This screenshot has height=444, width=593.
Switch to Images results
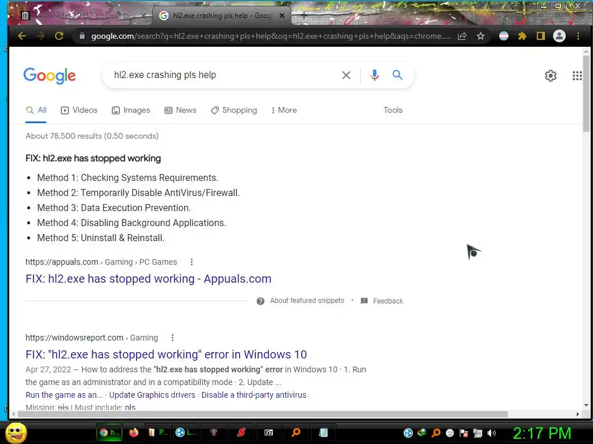[131, 110]
